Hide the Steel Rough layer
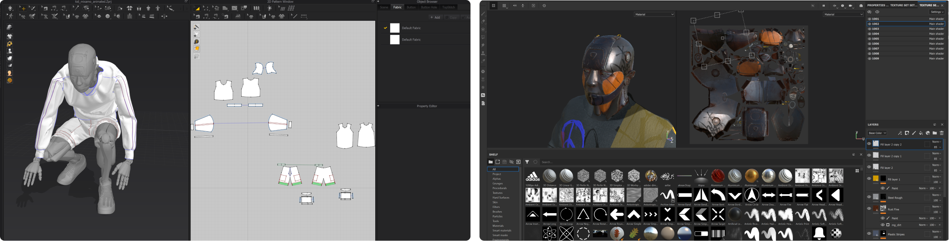 (869, 197)
